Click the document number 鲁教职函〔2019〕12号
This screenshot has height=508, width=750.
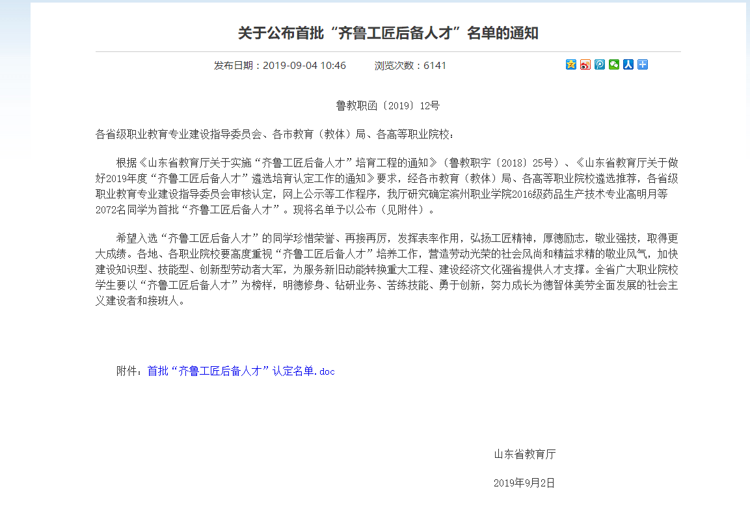click(388, 106)
